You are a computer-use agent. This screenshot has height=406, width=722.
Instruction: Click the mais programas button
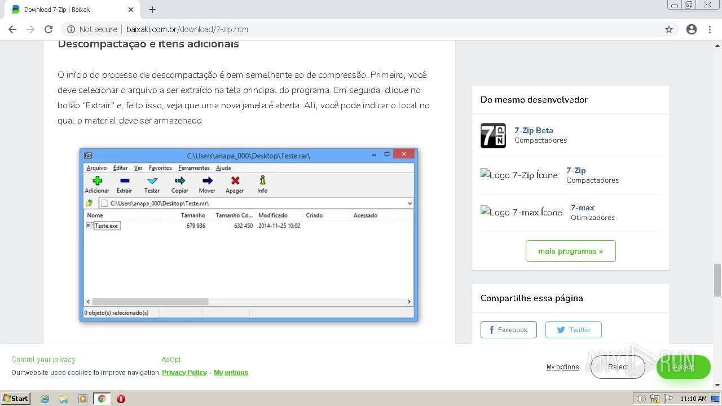click(x=570, y=251)
